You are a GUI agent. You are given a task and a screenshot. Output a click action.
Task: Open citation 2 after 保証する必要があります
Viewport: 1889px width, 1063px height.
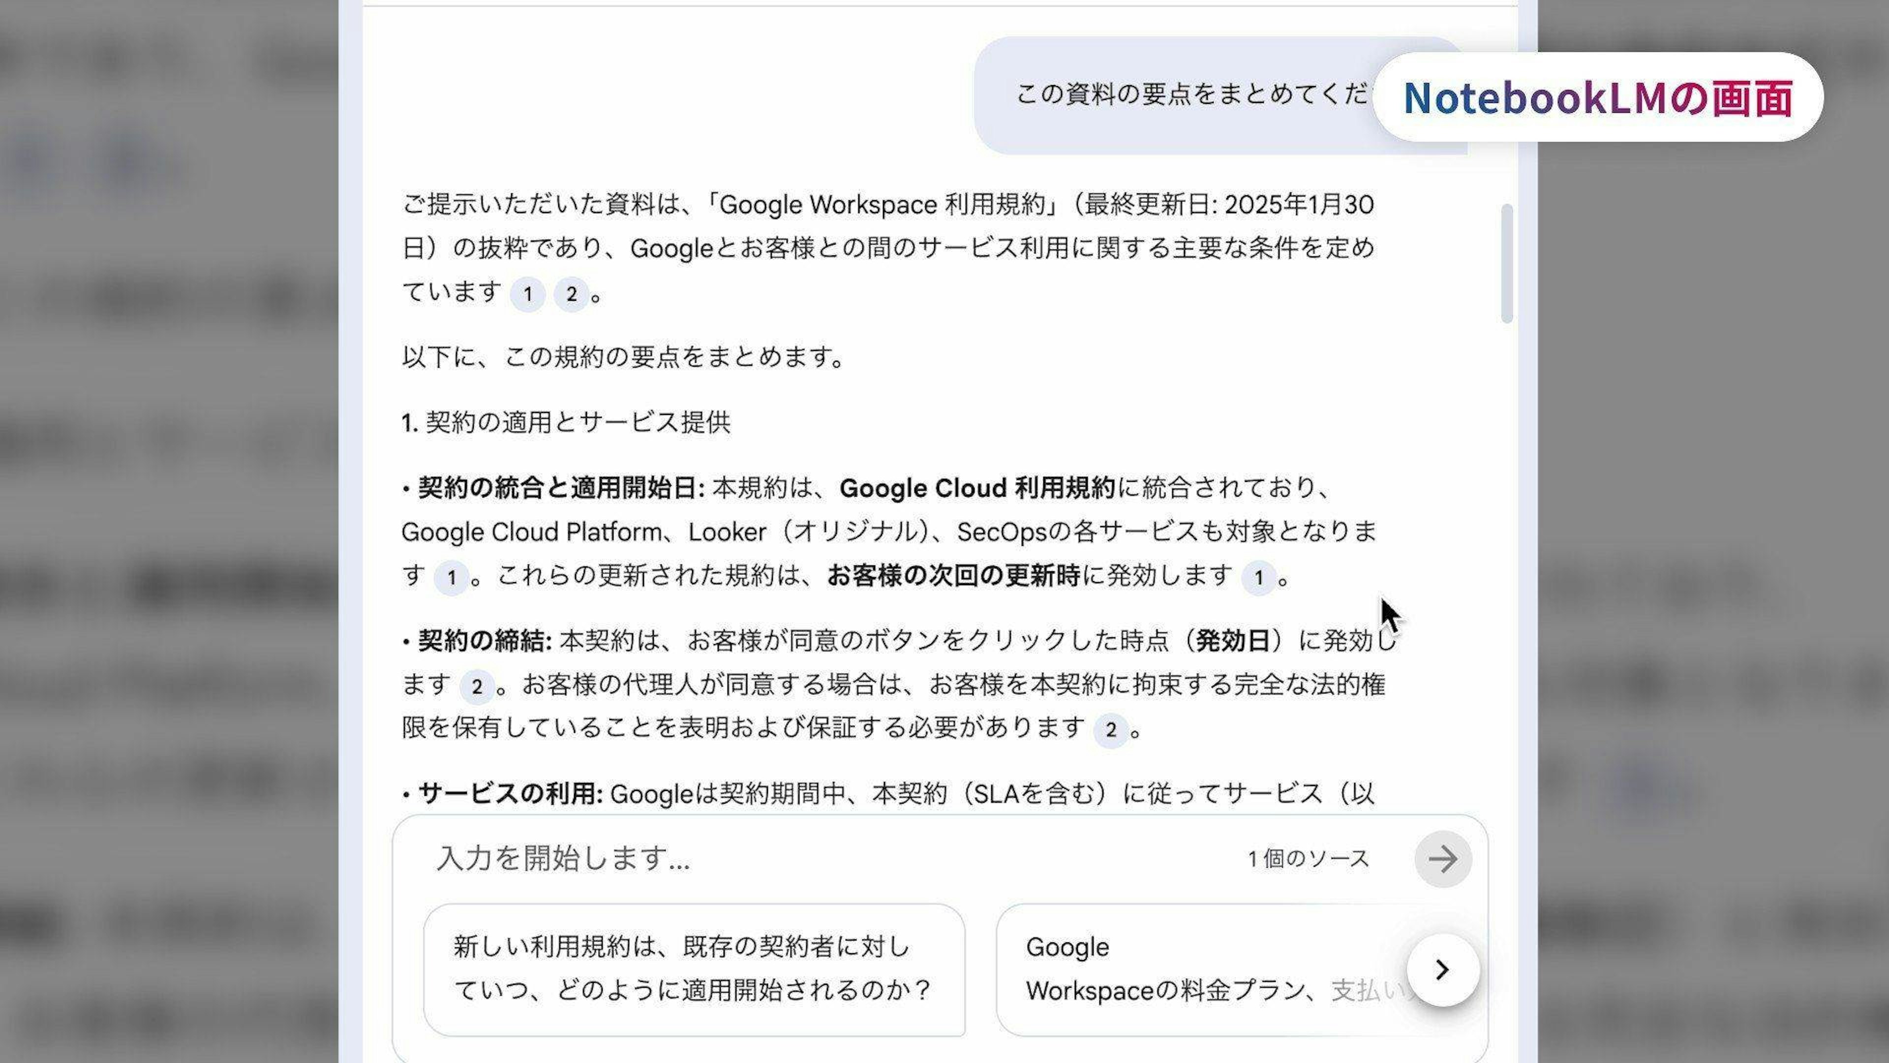pyautogui.click(x=1110, y=730)
